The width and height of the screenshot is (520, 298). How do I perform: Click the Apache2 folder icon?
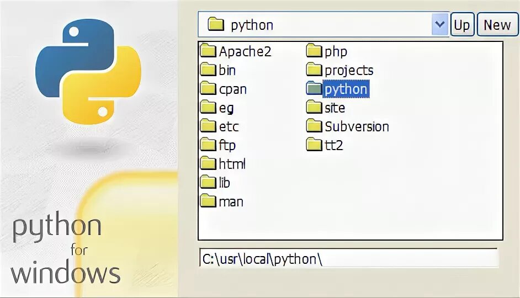coord(208,51)
